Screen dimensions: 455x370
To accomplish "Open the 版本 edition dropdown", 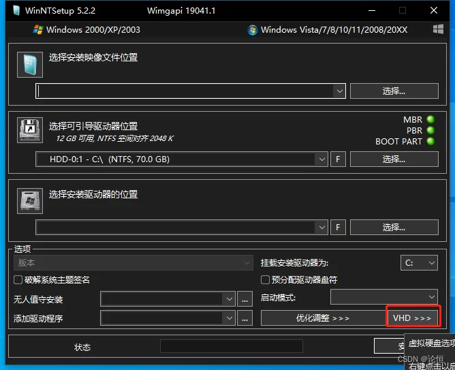I will click(134, 263).
